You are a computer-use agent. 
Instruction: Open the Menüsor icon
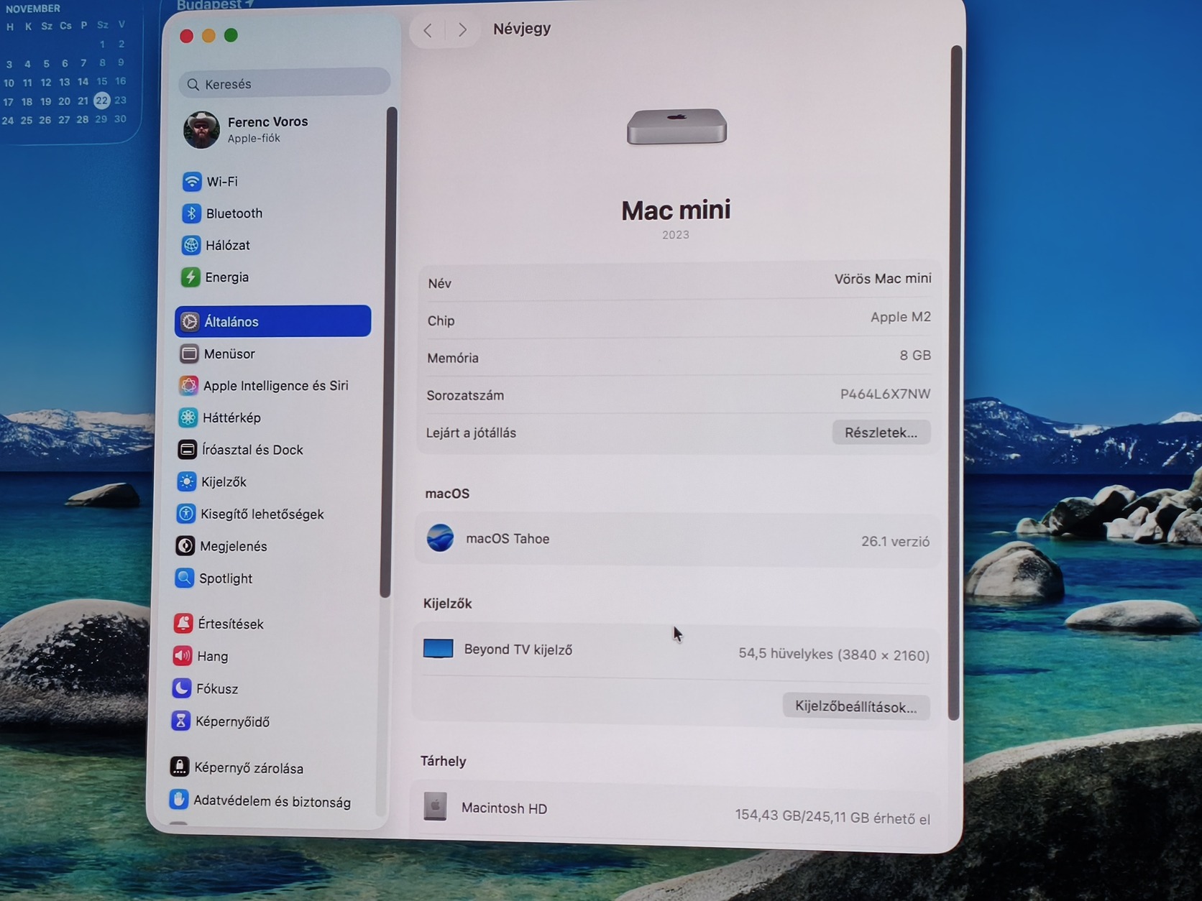[188, 354]
